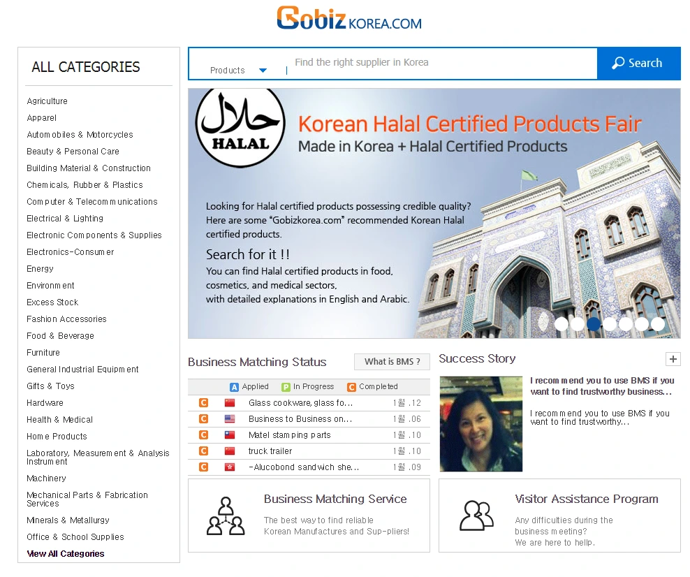690x577 pixels.
Task: Open the Furniture category
Action: coord(43,353)
